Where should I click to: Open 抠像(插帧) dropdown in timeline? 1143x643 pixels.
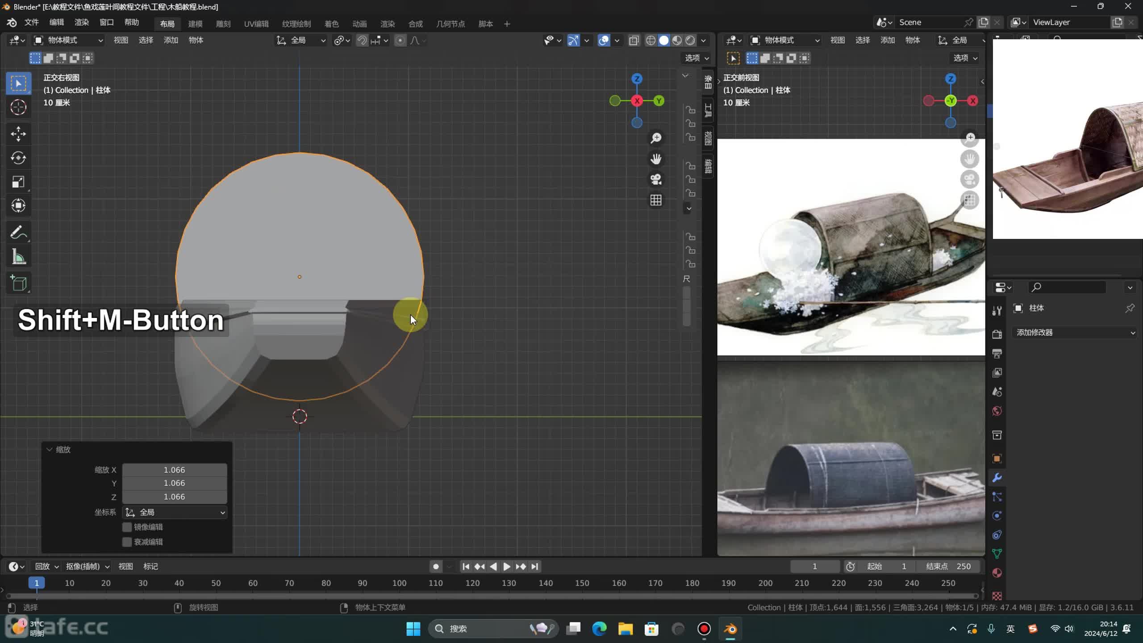88,567
